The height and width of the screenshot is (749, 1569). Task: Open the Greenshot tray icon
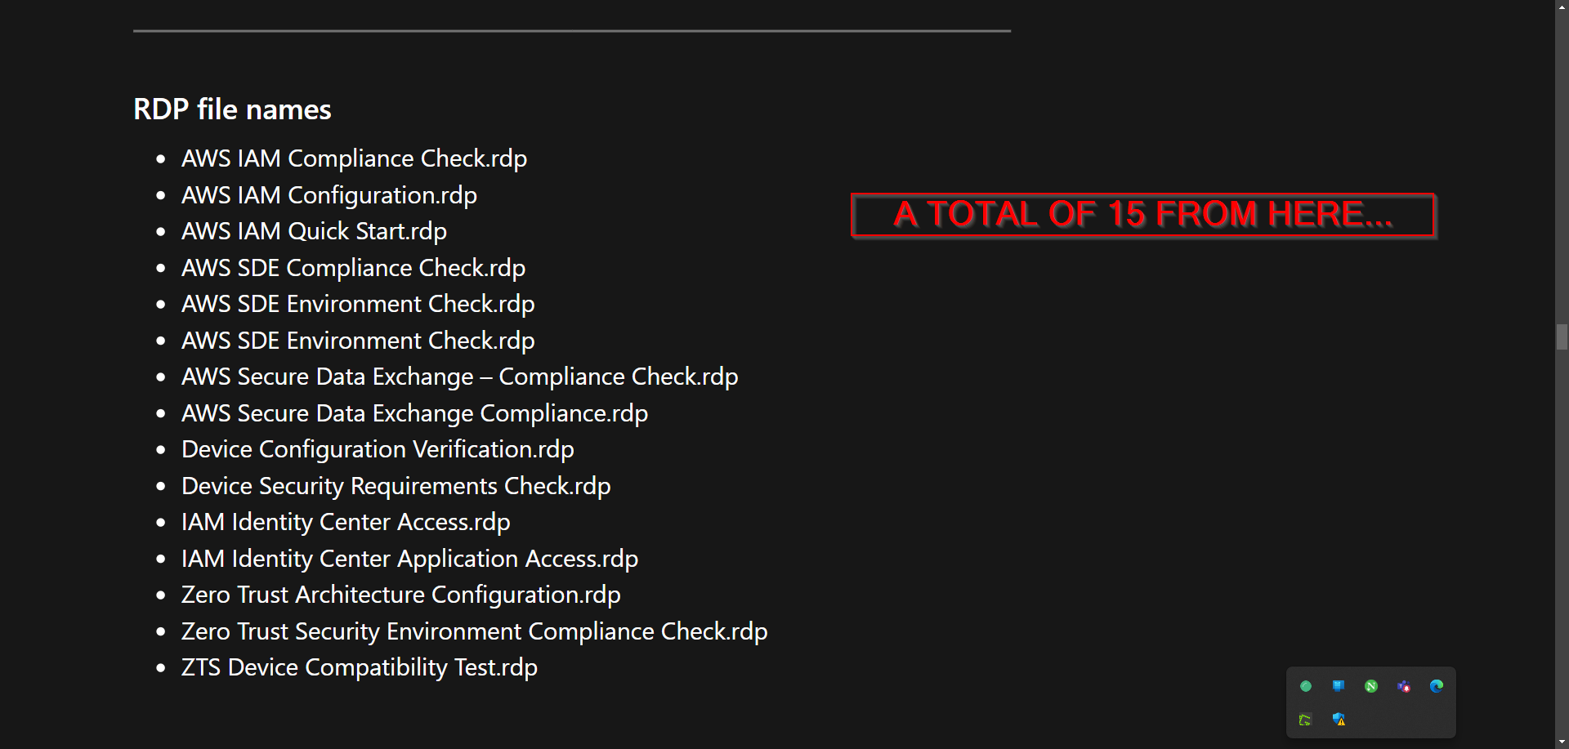pos(1306,720)
